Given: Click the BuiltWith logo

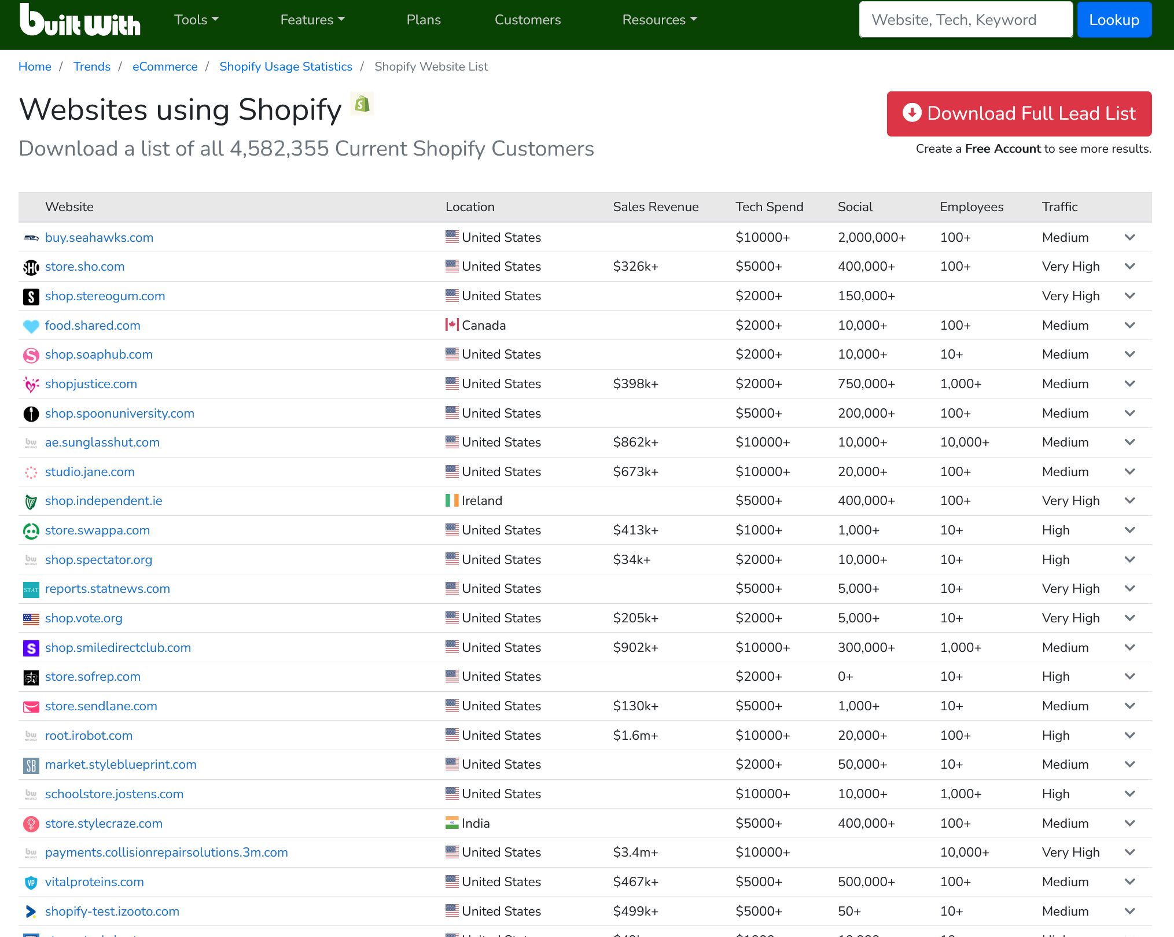Looking at the screenshot, I should pyautogui.click(x=80, y=20).
